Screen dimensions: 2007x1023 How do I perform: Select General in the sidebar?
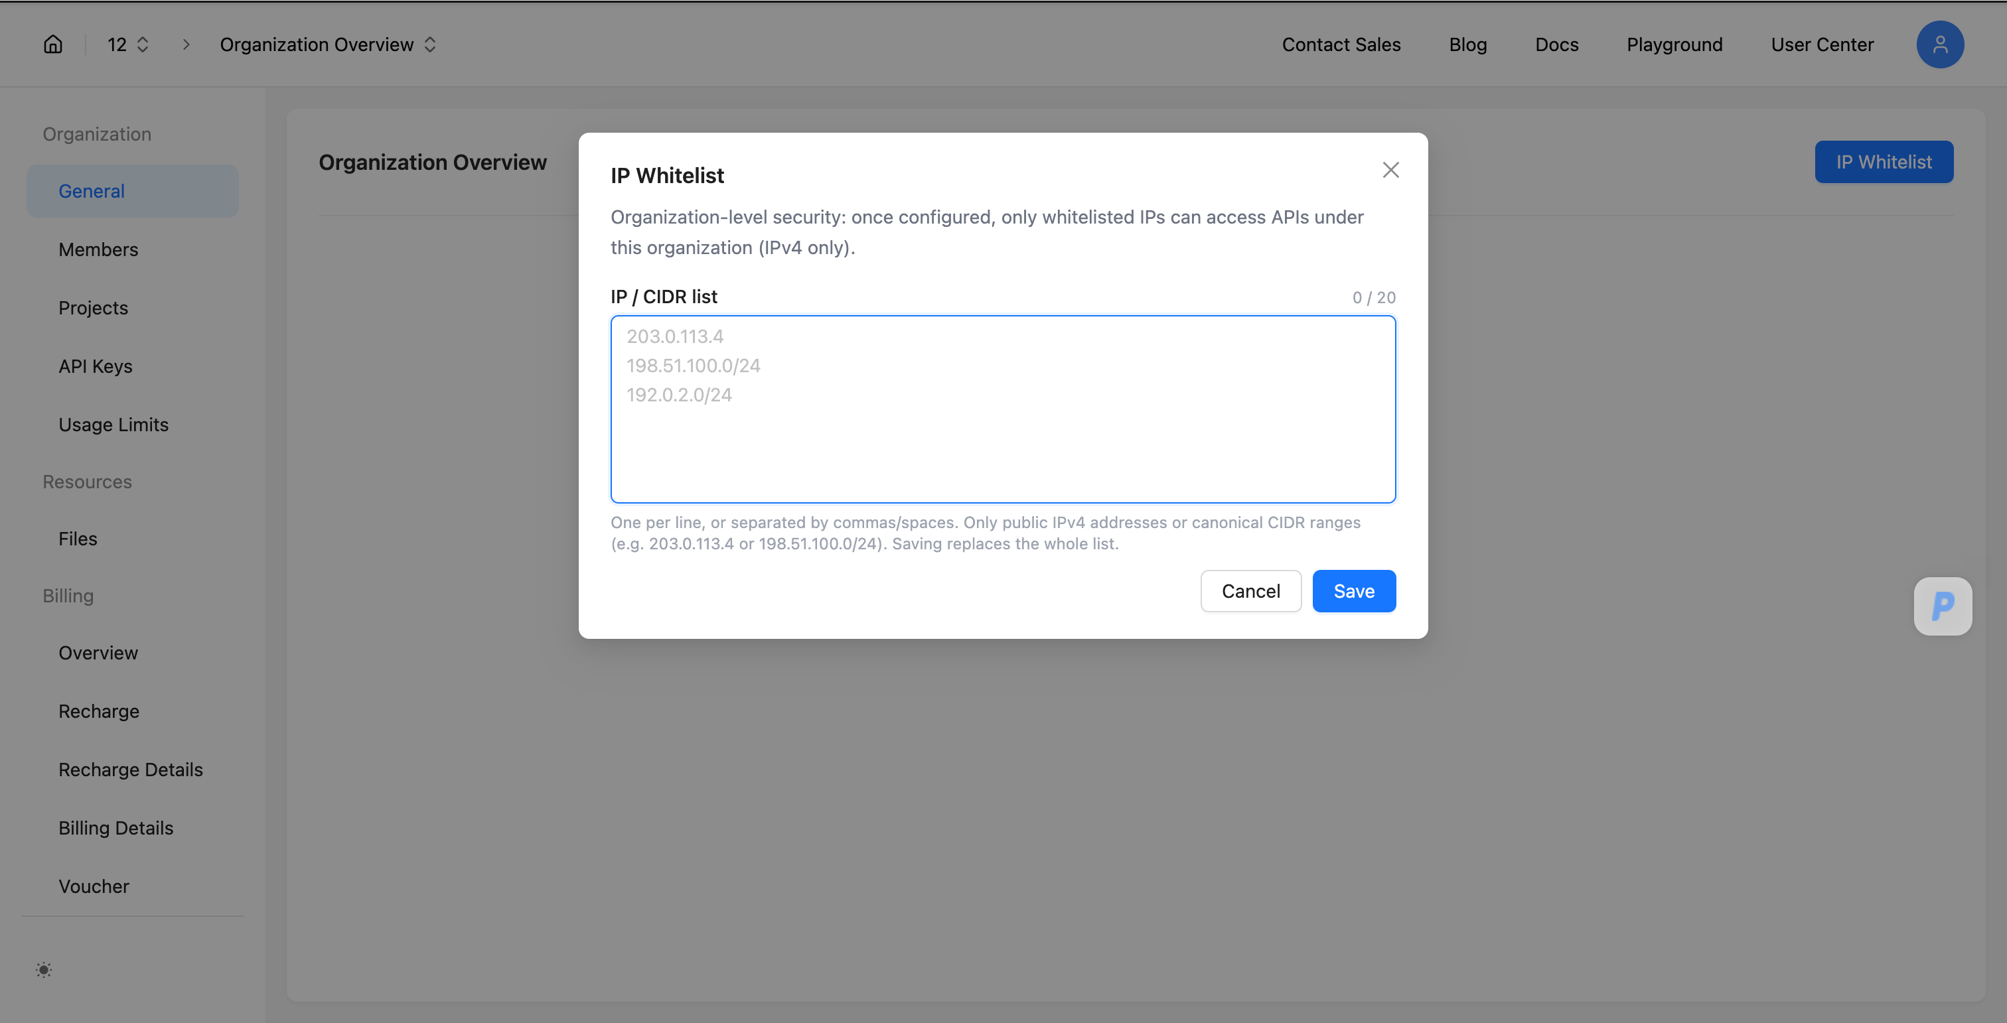(x=133, y=191)
